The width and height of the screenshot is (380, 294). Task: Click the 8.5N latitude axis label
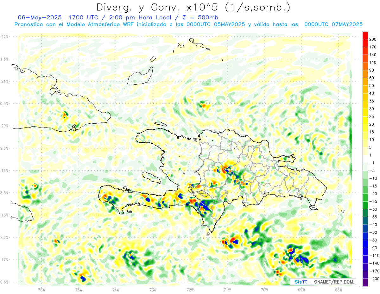tap(4, 193)
